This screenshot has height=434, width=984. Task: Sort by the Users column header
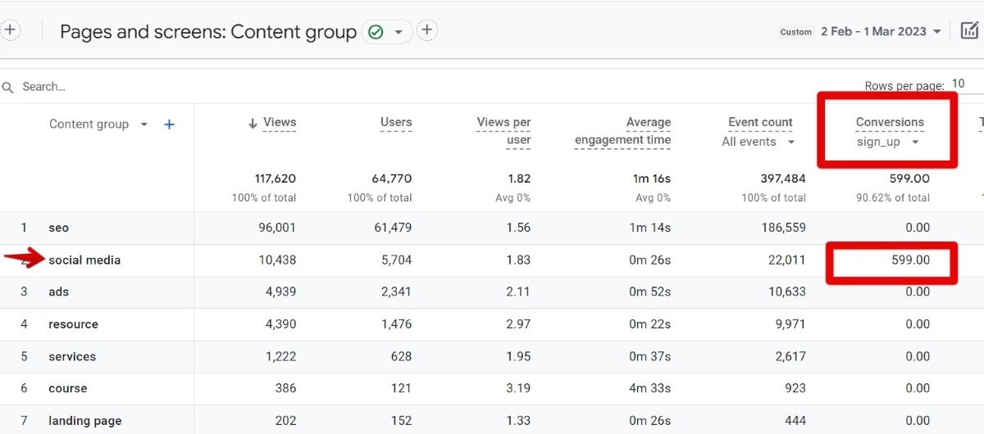point(396,122)
